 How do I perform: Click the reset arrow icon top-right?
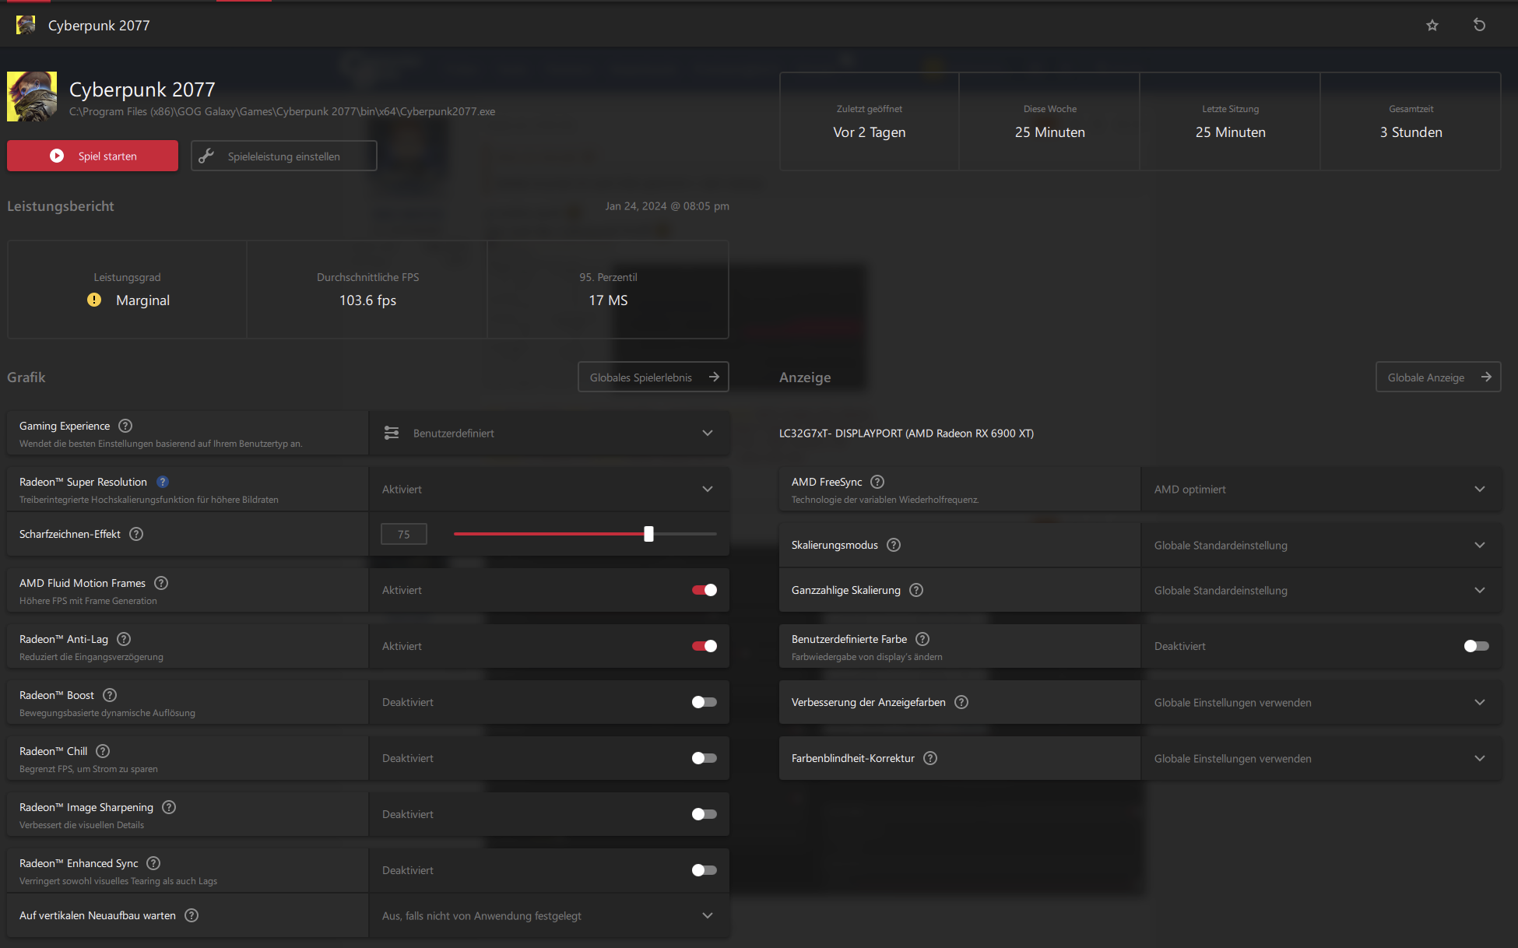1479,25
